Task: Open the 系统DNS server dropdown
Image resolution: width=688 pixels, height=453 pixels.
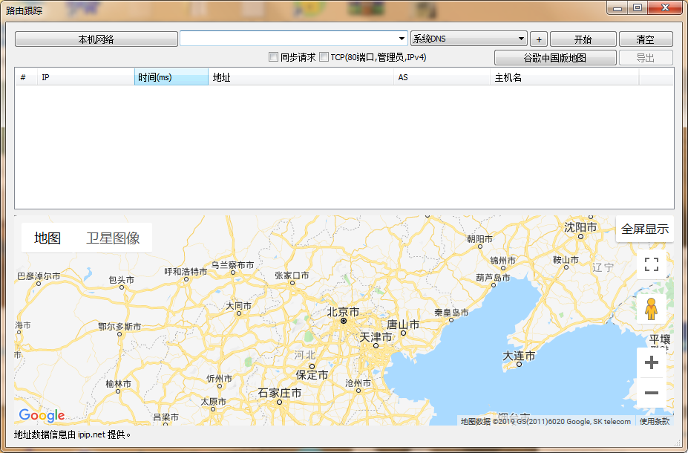Action: point(468,39)
